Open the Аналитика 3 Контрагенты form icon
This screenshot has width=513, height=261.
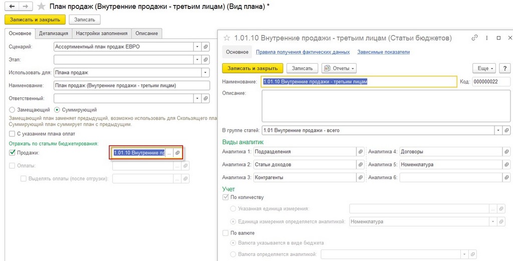pos(361,177)
